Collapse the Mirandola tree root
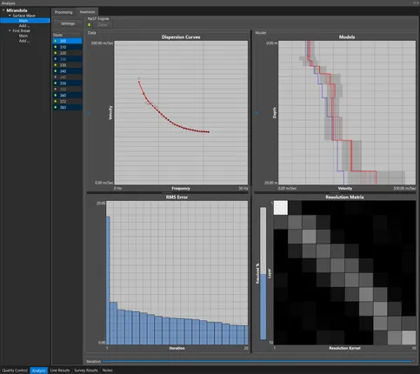The width and height of the screenshot is (420, 374). point(3,10)
